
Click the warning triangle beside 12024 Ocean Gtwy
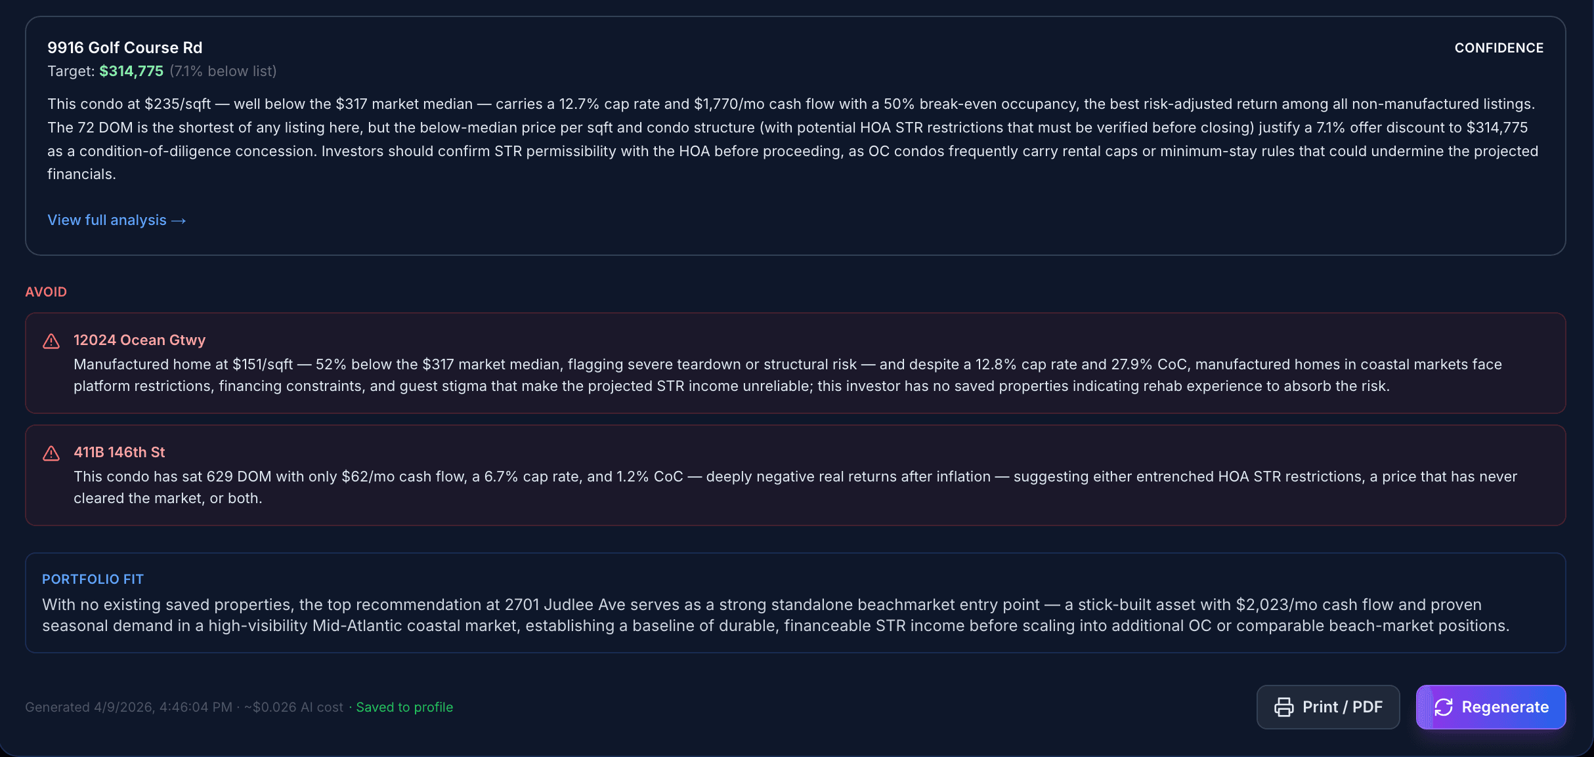(x=51, y=341)
